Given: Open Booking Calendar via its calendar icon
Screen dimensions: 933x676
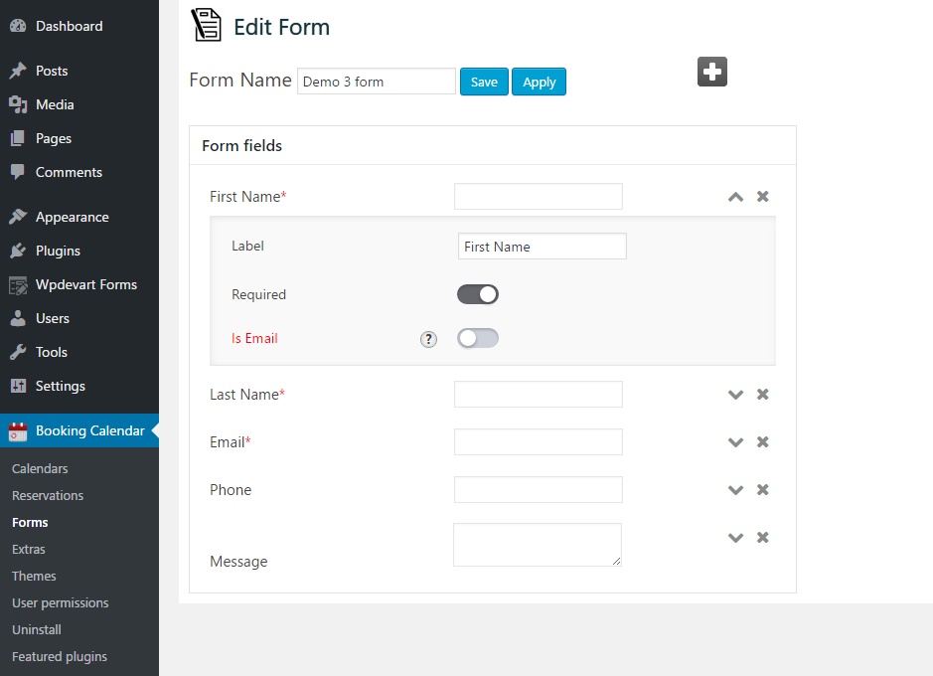Looking at the screenshot, I should point(18,431).
